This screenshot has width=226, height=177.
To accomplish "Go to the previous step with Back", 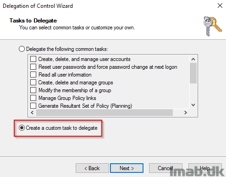I will [92, 168].
